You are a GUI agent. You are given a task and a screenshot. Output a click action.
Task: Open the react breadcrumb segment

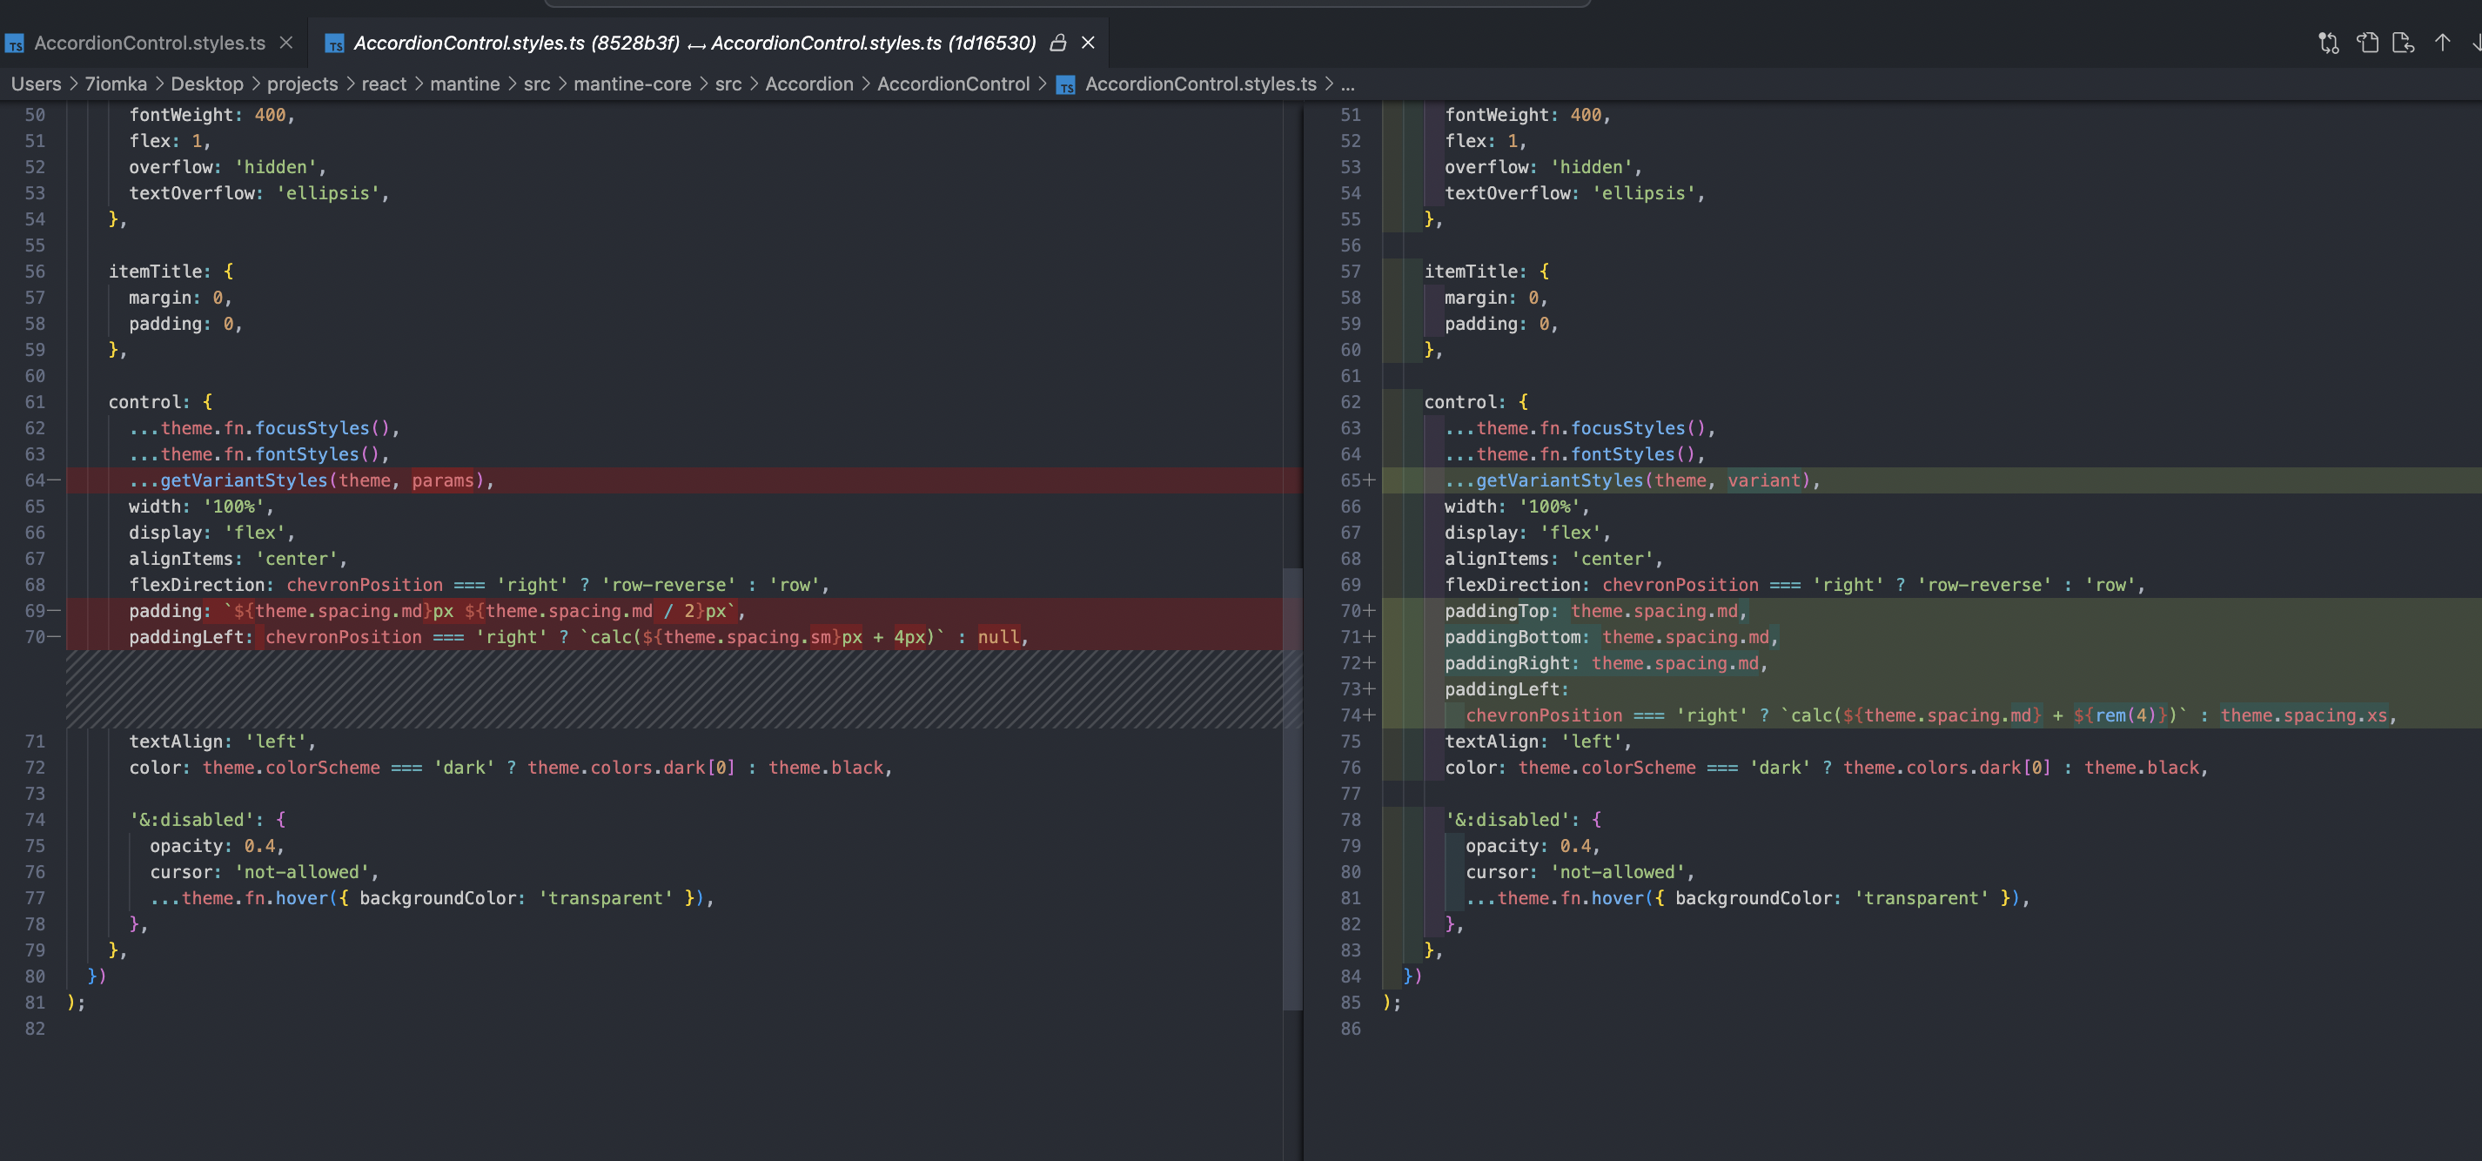coord(384,84)
